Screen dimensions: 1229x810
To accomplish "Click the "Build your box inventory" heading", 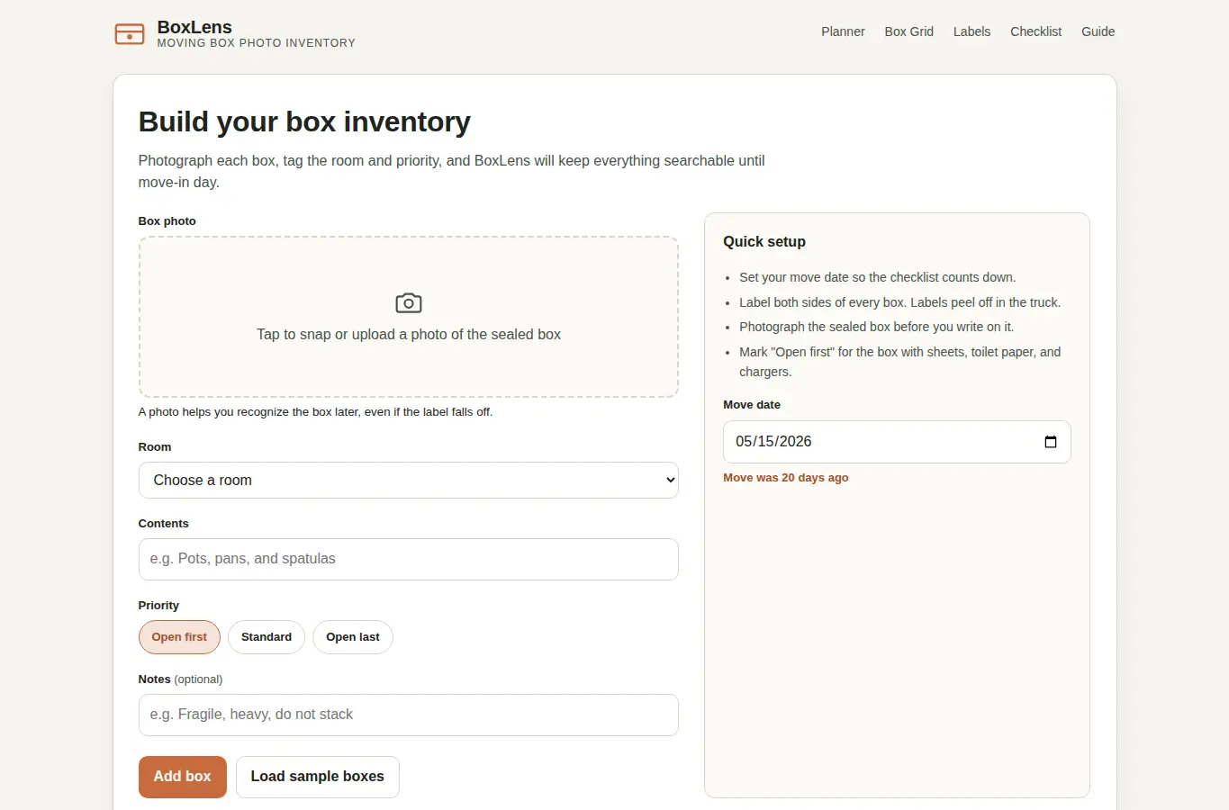I will pos(304,121).
